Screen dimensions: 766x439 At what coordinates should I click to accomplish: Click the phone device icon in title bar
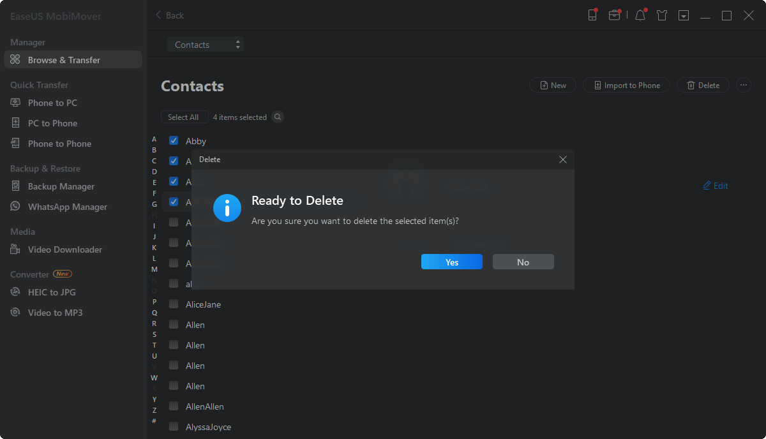click(592, 15)
